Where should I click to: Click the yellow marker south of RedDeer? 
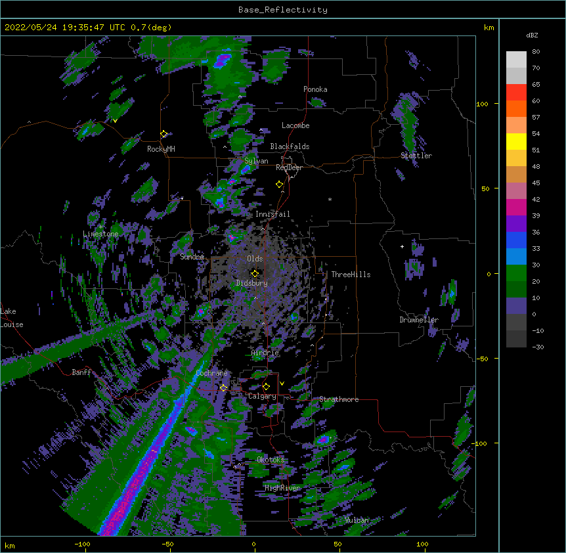[x=280, y=185]
